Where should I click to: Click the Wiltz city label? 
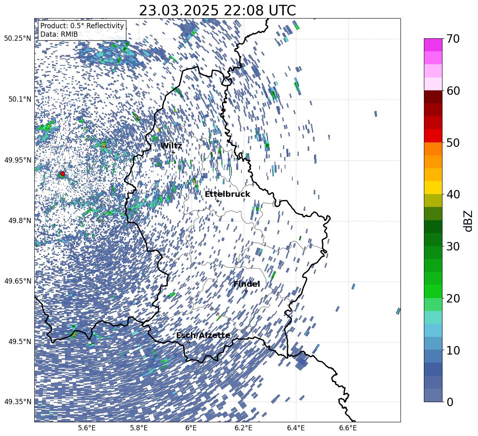click(x=171, y=146)
